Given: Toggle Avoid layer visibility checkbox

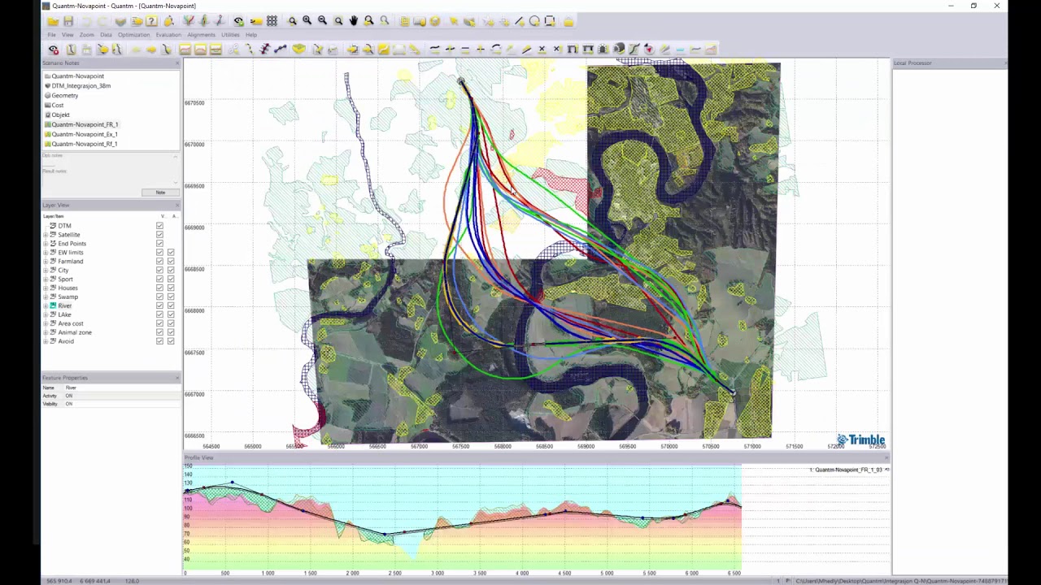Looking at the screenshot, I should coord(159,341).
